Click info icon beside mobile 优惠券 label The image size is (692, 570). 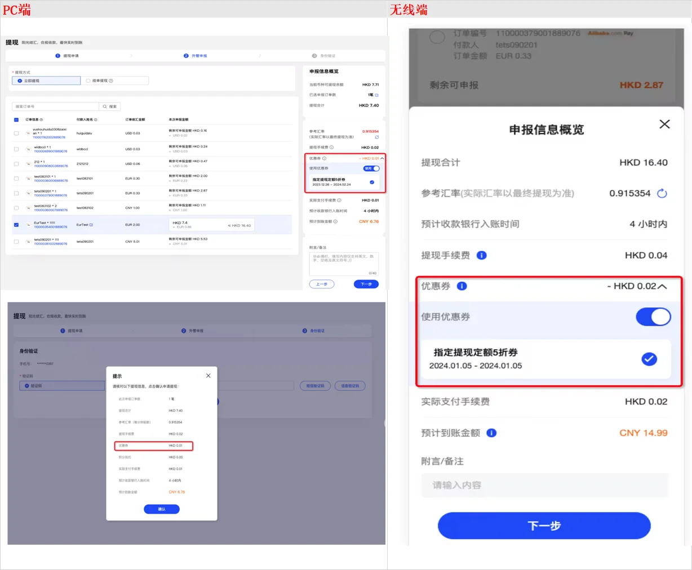coord(462,286)
